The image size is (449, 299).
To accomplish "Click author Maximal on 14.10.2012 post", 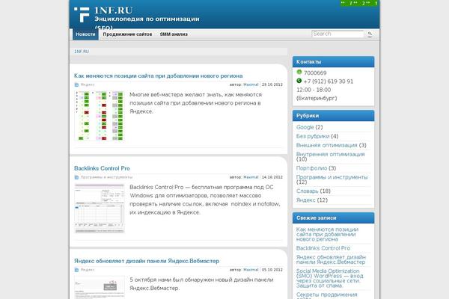I will point(251,177).
